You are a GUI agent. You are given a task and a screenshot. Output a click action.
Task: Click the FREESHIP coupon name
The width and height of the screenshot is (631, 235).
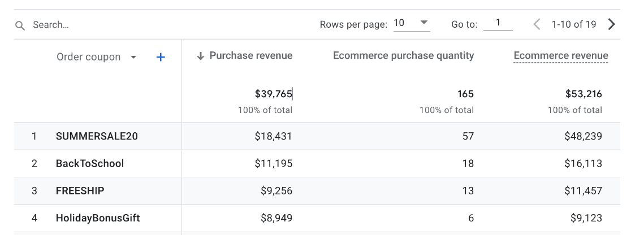(80, 191)
